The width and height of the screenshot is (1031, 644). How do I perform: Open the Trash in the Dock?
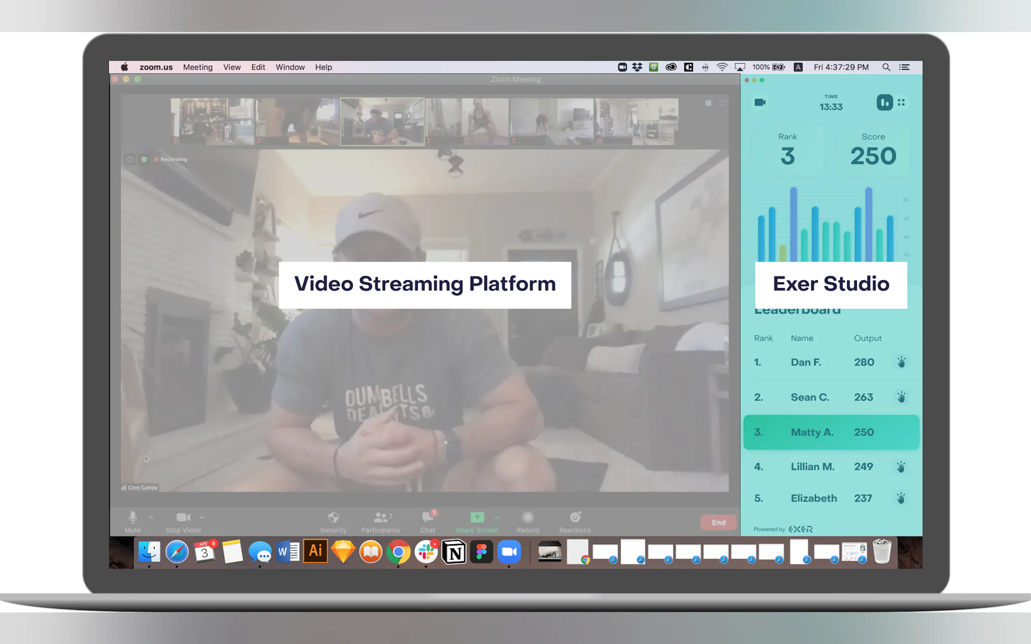(882, 551)
